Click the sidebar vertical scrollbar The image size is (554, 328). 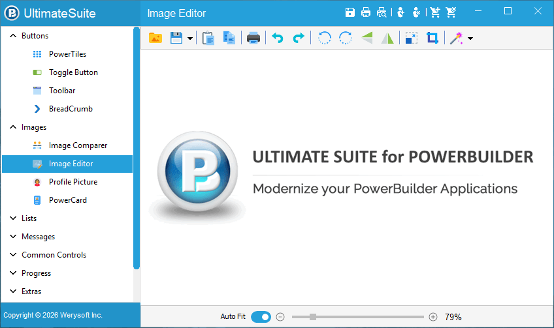click(x=137, y=148)
